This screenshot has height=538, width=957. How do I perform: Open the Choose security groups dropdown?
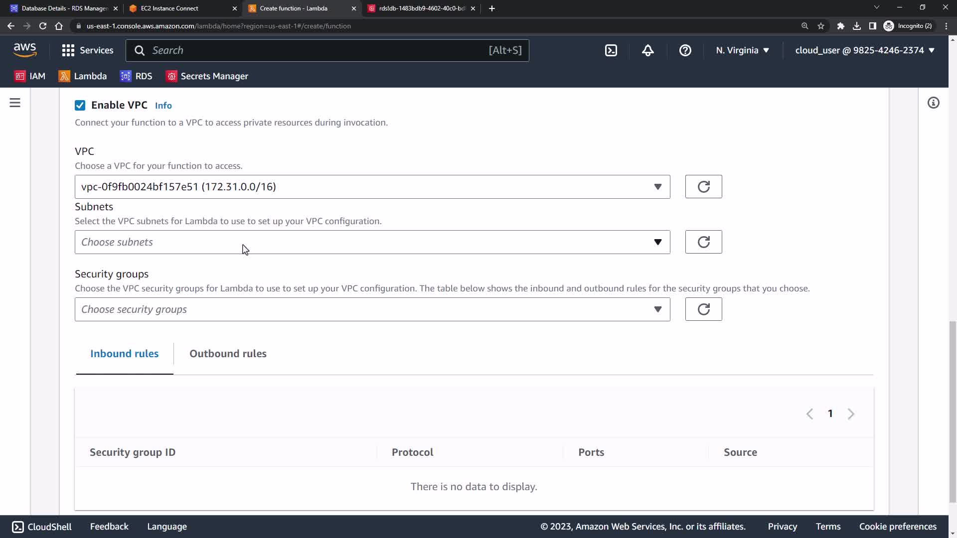pyautogui.click(x=372, y=309)
